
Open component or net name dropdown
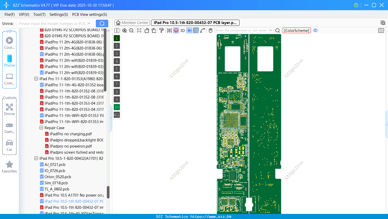point(271,30)
